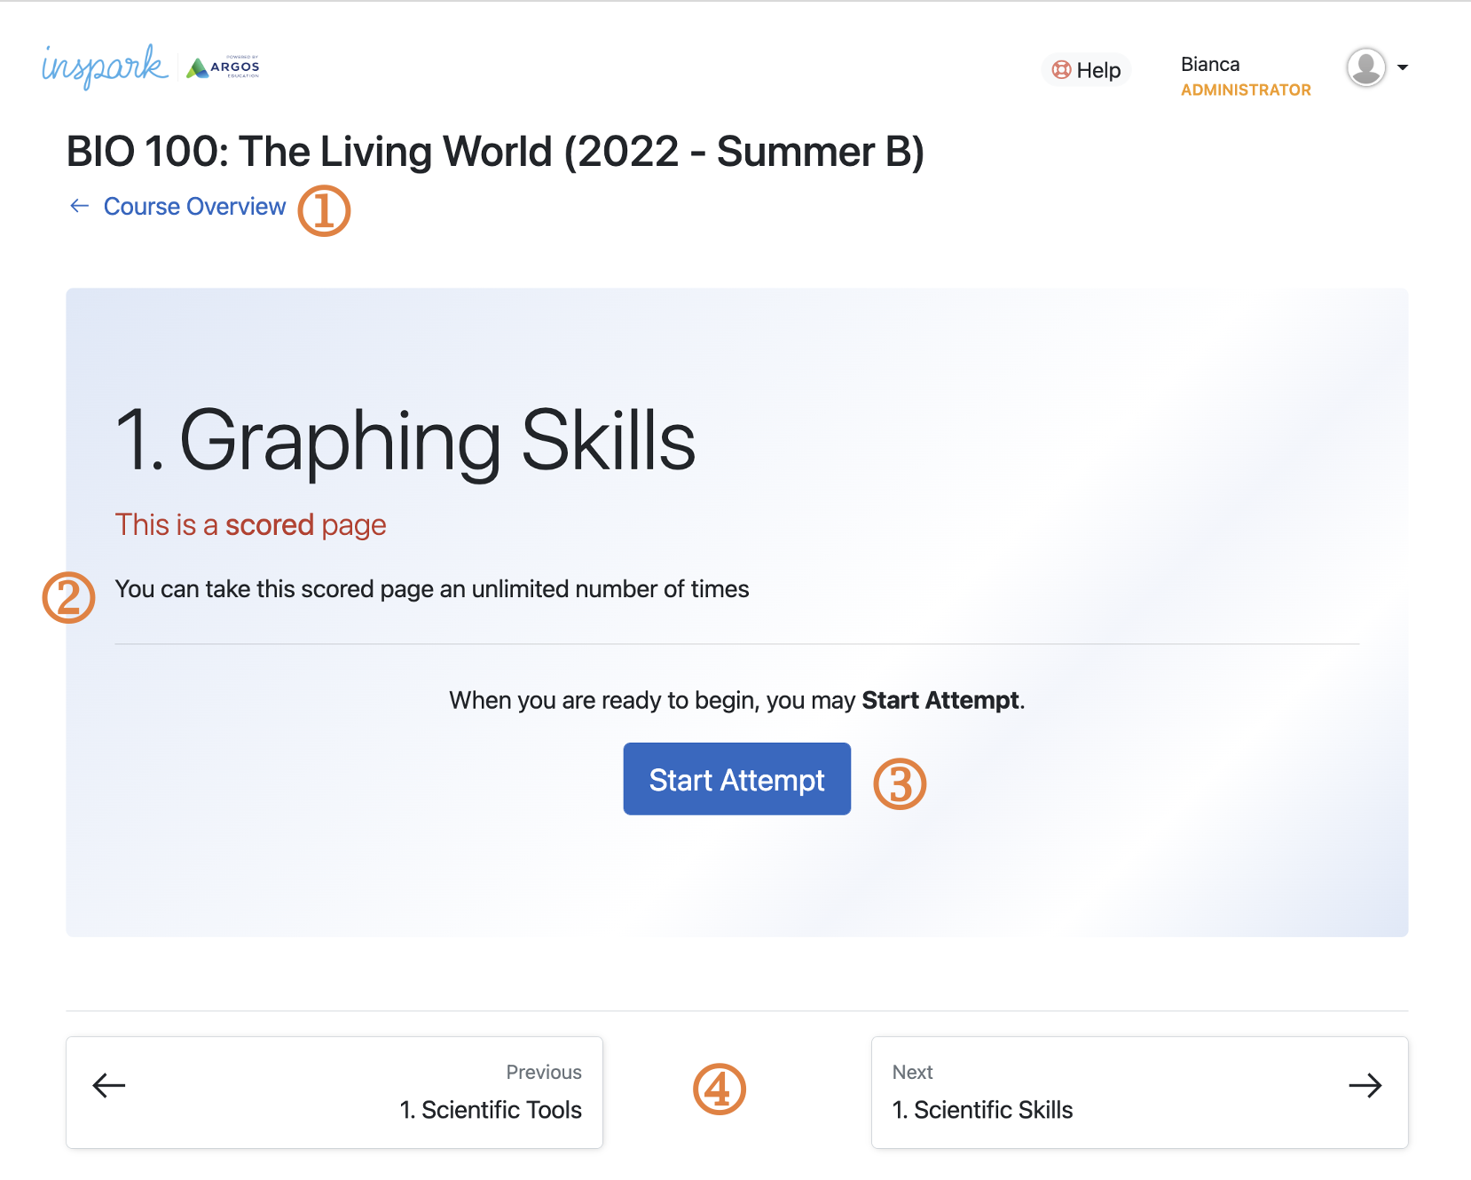Click the Argos Education logo
This screenshot has width=1471, height=1180.
(x=223, y=67)
